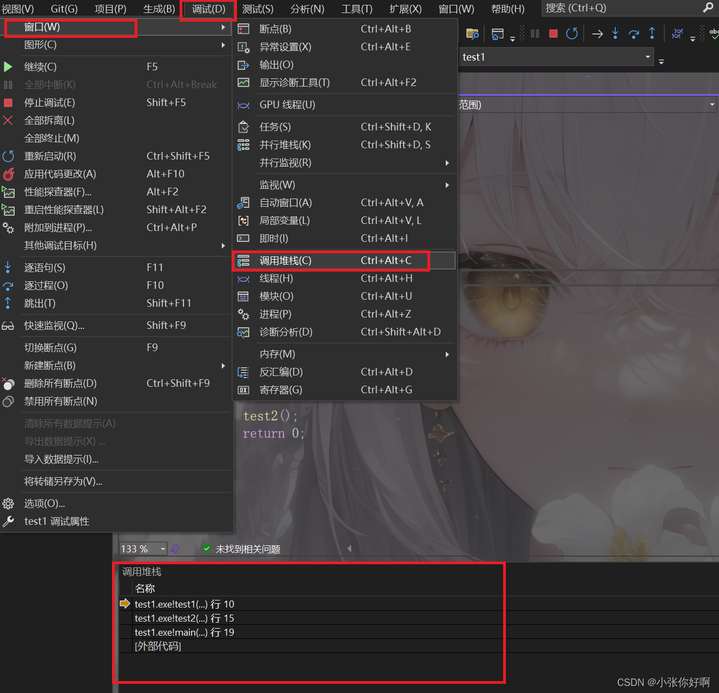Open the Analyze (分析) menu
Image resolution: width=719 pixels, height=693 pixels.
(x=307, y=9)
